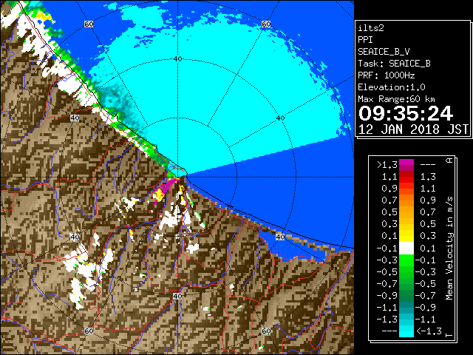Select the '12 JAN 2018 JST' date
The height and width of the screenshot is (355, 473).
pyautogui.click(x=413, y=129)
